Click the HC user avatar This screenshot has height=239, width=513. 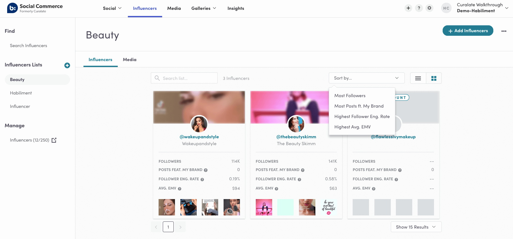[446, 8]
